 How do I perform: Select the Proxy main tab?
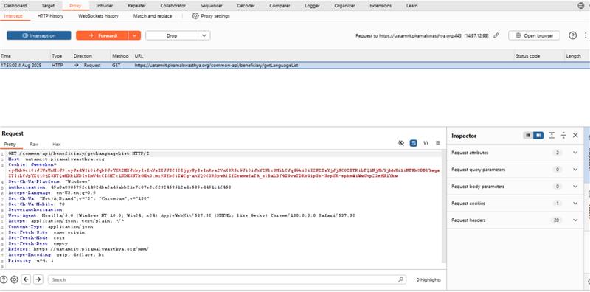click(x=75, y=6)
